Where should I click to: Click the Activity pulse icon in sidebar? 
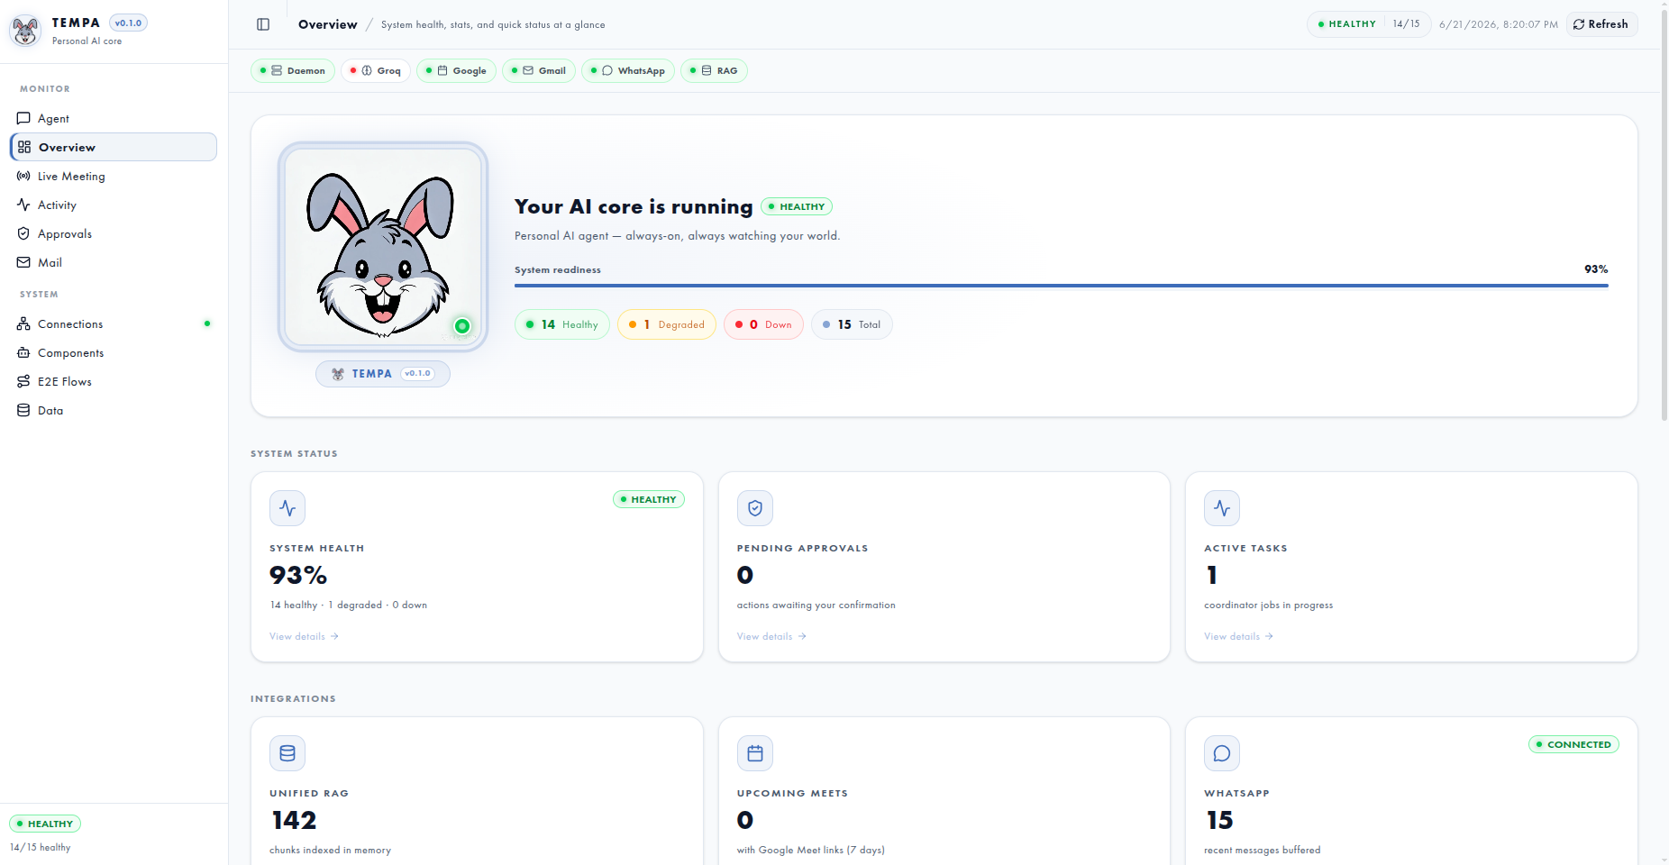(x=23, y=205)
